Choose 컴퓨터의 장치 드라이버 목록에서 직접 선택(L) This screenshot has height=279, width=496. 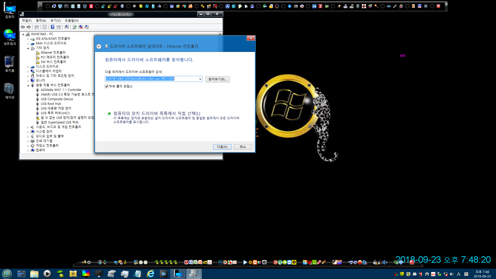click(x=157, y=113)
